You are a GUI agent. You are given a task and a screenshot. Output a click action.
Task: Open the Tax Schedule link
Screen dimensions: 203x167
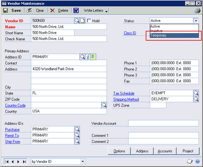(124, 93)
